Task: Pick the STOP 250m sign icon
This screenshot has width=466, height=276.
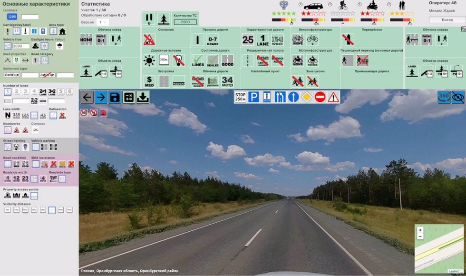Action: pos(241,97)
